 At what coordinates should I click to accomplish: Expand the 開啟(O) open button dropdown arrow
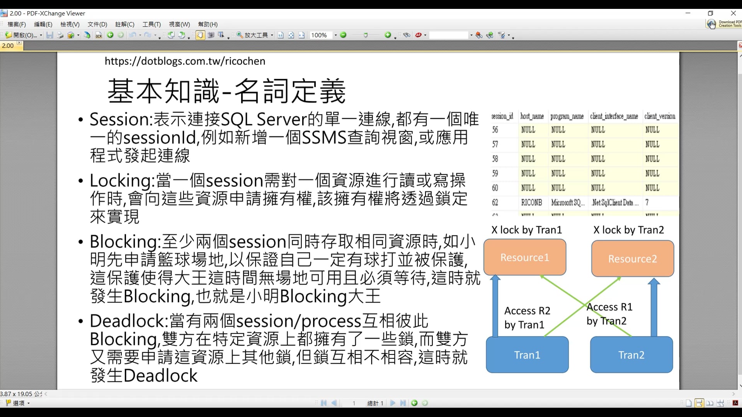pyautogui.click(x=41, y=35)
